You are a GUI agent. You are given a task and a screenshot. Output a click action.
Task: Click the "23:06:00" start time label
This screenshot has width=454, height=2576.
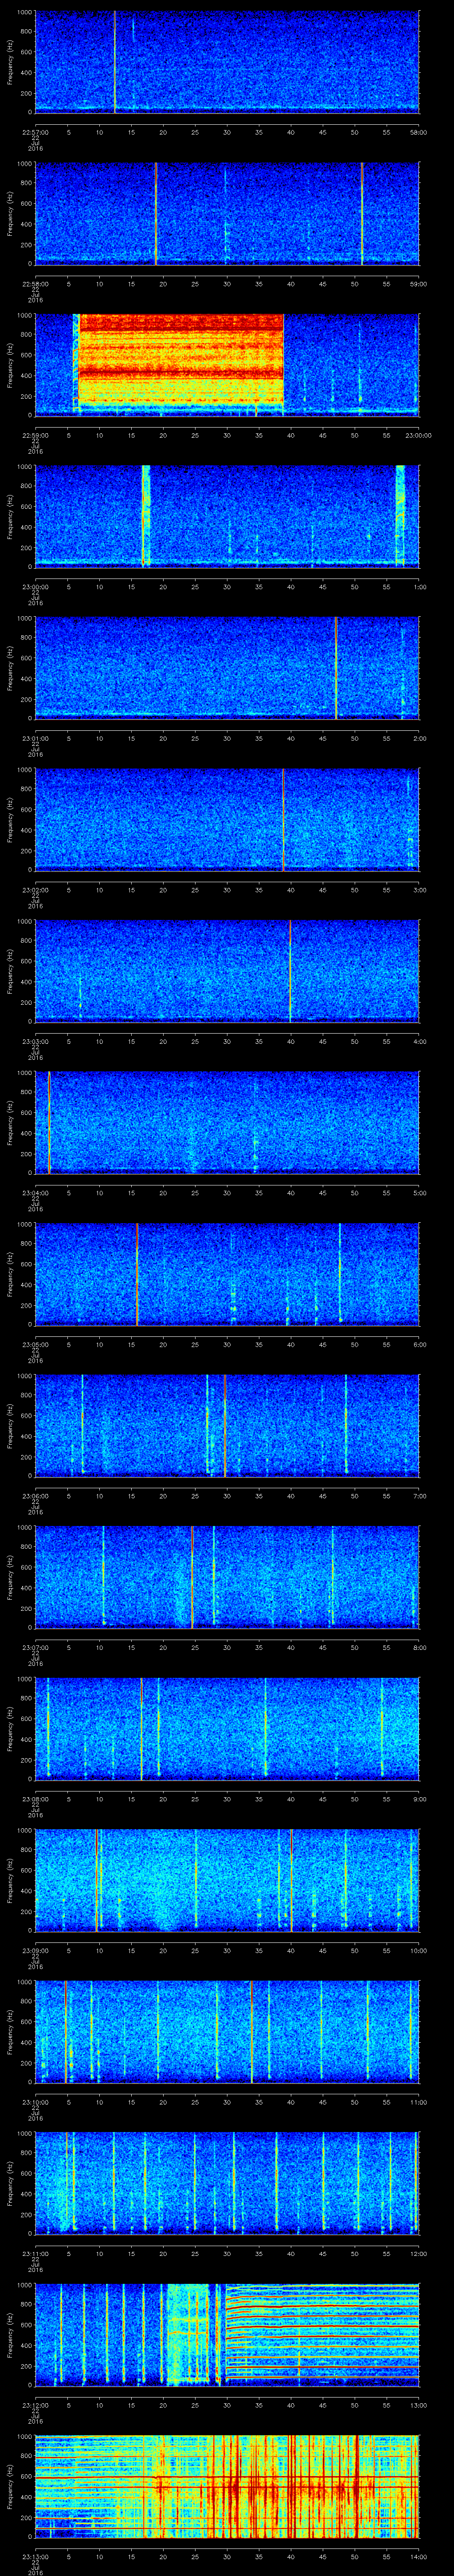[x=35, y=1495]
